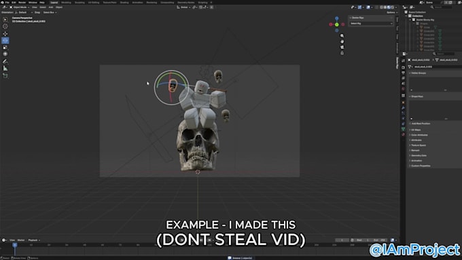Toggle viewport gizmos show button
The width and height of the screenshot is (462, 260).
pyautogui.click(x=360, y=7)
